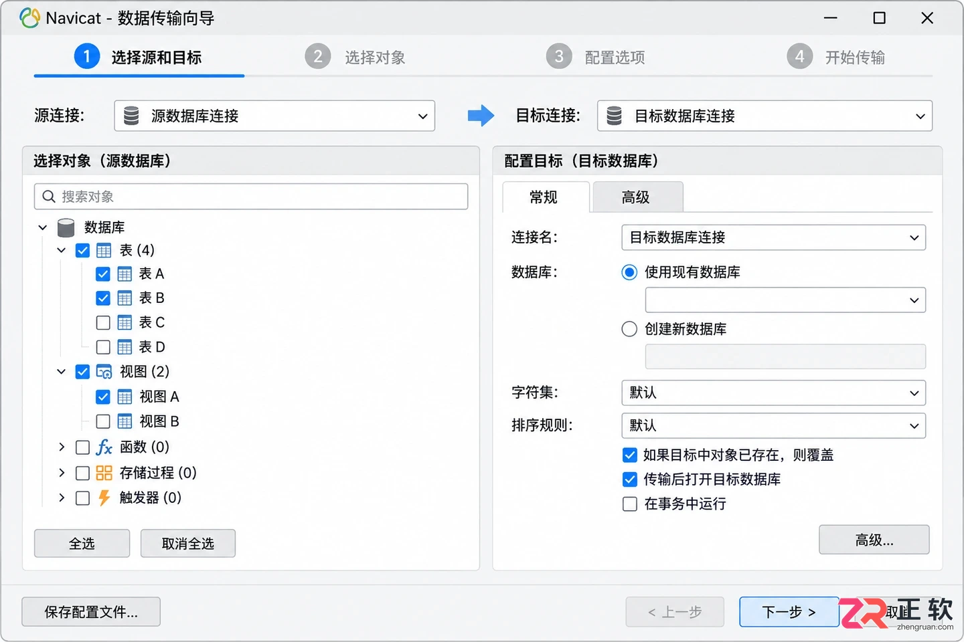Go to step 2 选择对象

(x=355, y=57)
